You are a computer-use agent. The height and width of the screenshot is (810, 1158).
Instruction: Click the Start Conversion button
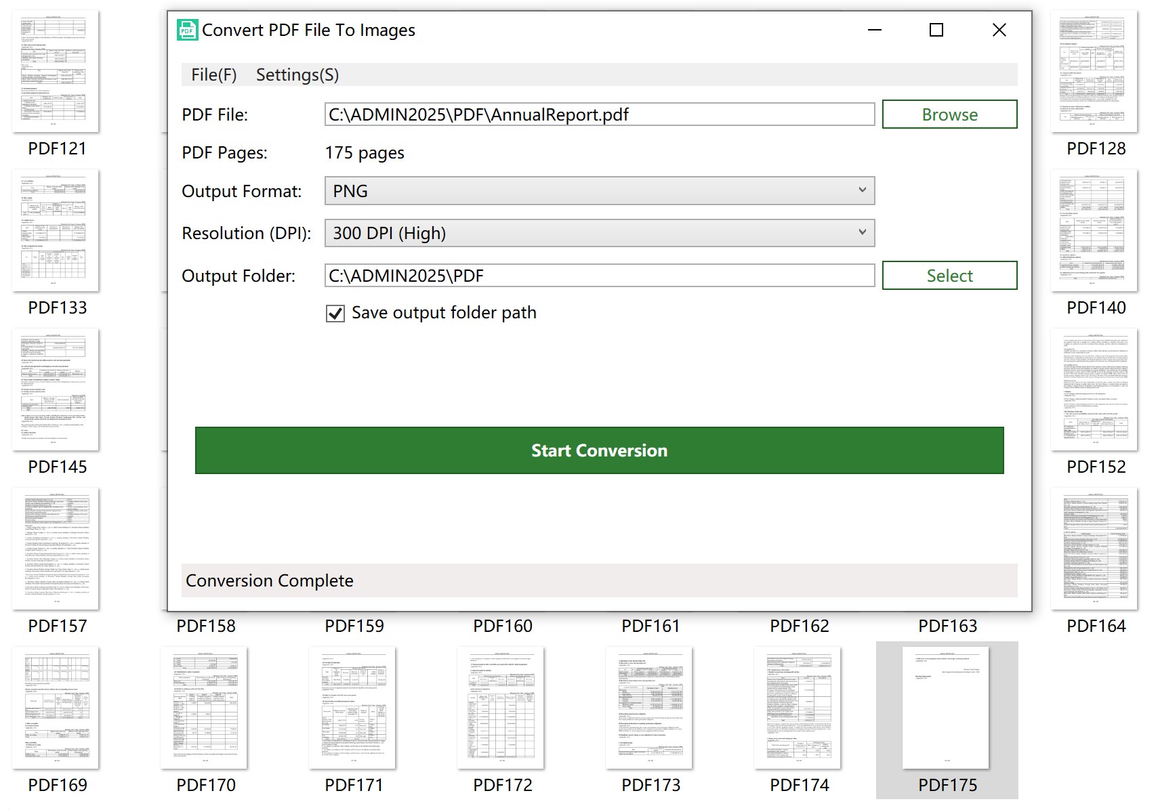click(x=599, y=450)
